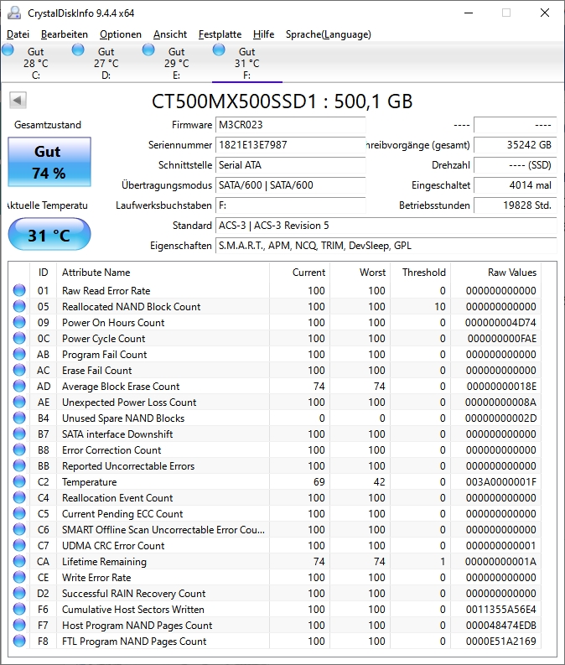The image size is (565, 665).
Task: Open the Hilfe menu
Action: (x=263, y=34)
